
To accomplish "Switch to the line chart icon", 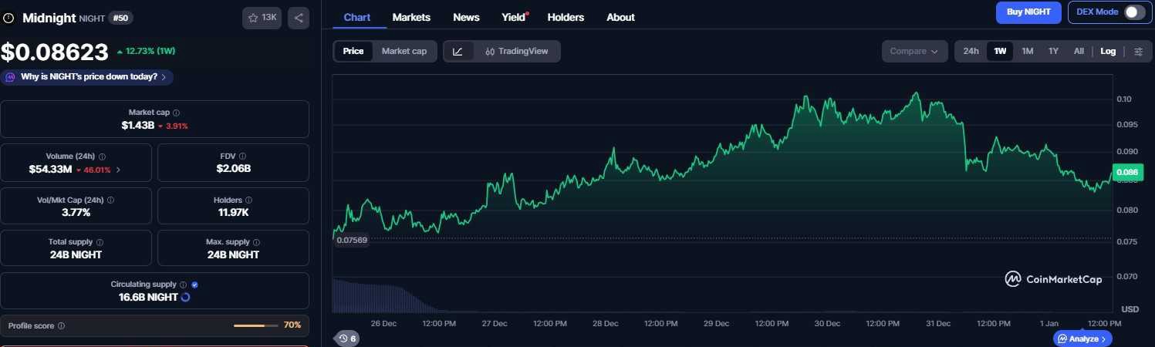I will click(458, 51).
